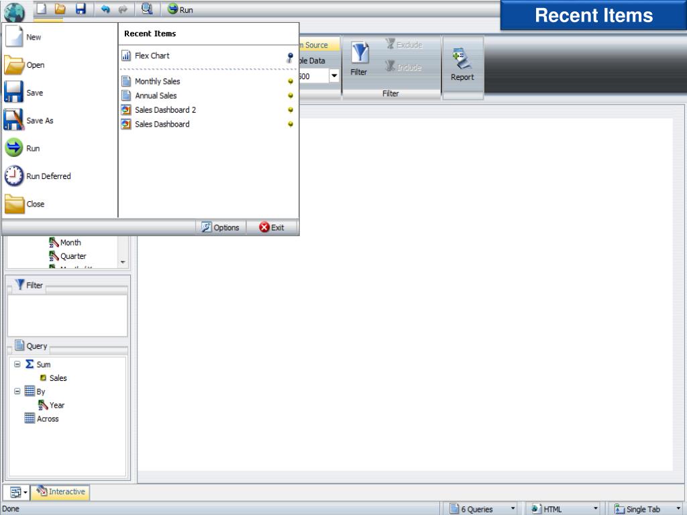Click the Filter funnel button in ribbon
Screen dimensions: 687x515
360,59
